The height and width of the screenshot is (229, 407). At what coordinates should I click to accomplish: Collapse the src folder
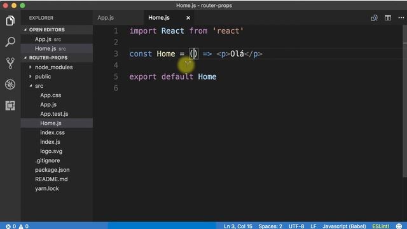point(39,86)
